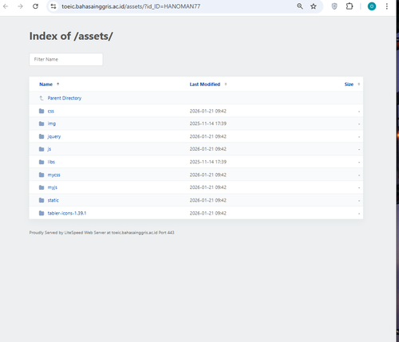Open the jquery folder link
The height and width of the screenshot is (342, 399).
tap(54, 136)
